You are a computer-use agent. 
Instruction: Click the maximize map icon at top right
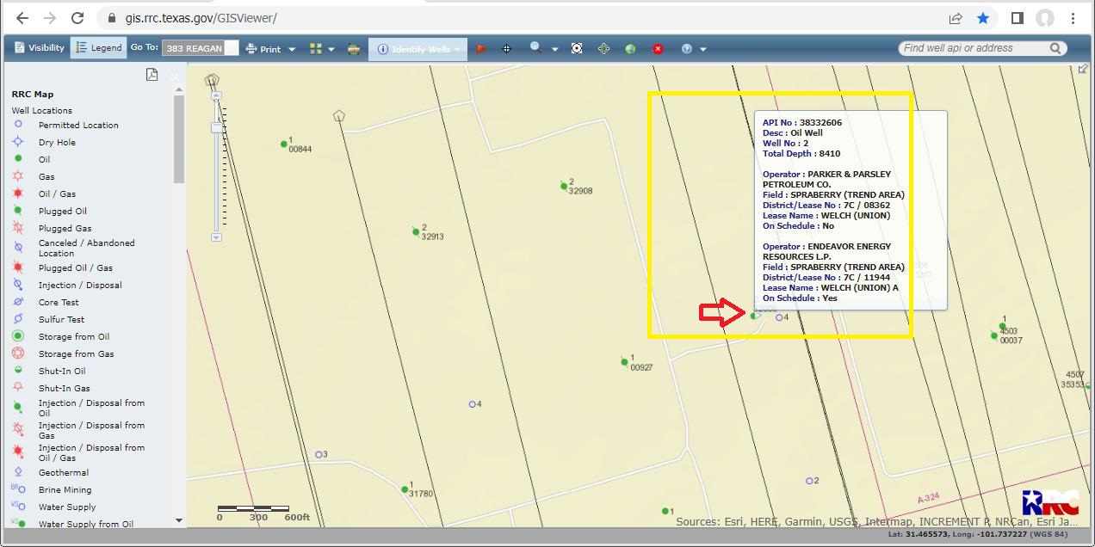[x=1084, y=70]
